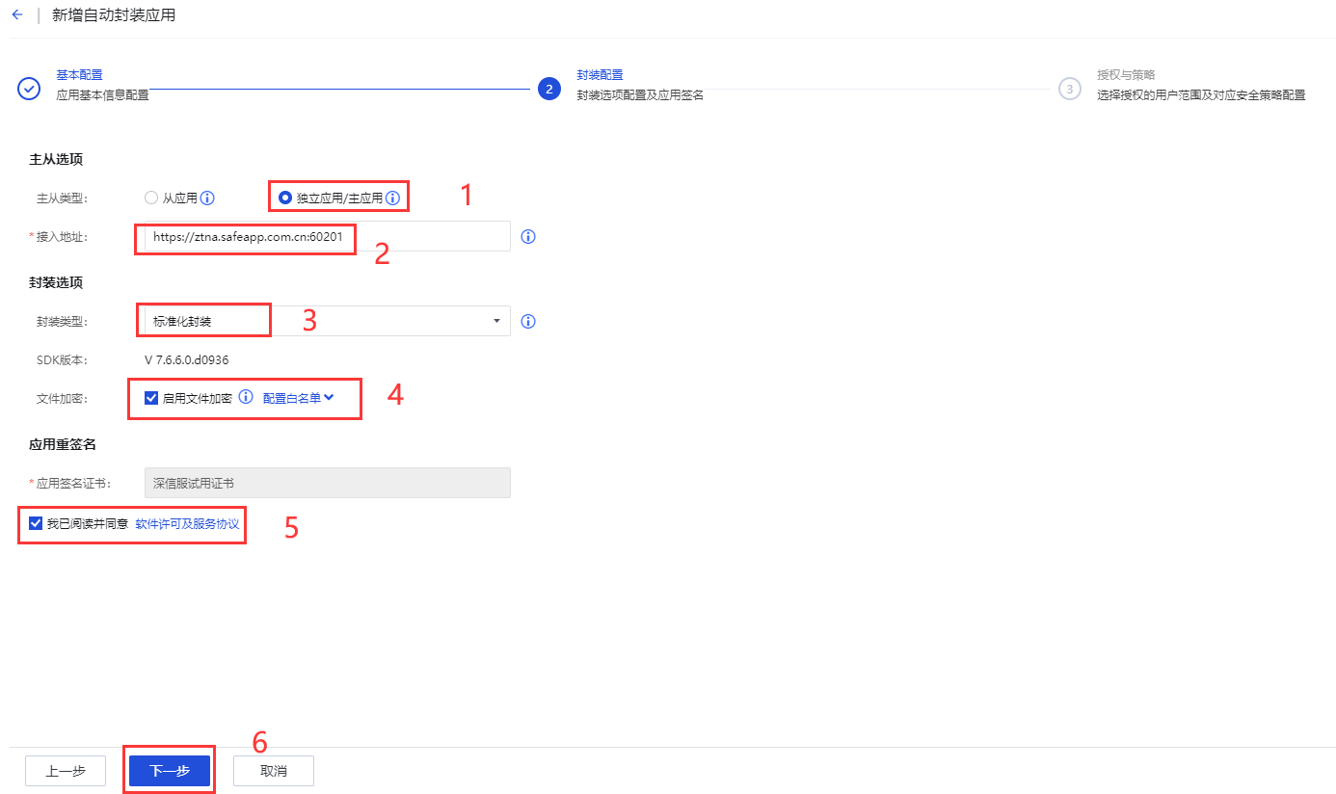This screenshot has width=1336, height=794.
Task: Click info icon beside 封装类型 dropdown
Action: (x=527, y=321)
